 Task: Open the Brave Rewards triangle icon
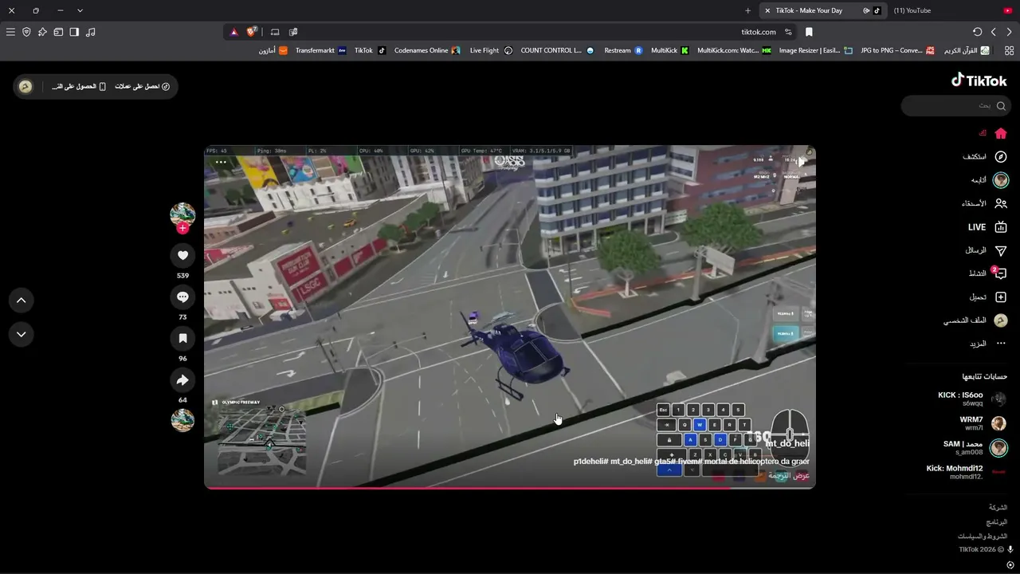pos(233,32)
